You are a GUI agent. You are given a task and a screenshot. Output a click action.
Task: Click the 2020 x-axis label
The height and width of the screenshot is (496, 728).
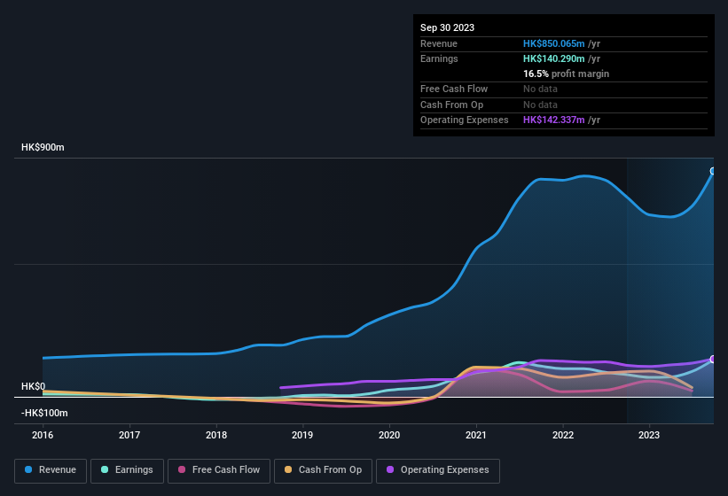pos(389,435)
